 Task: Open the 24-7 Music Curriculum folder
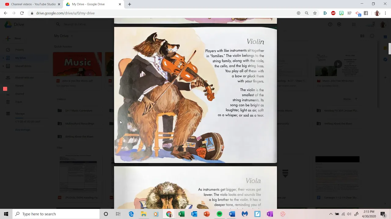coord(79,110)
